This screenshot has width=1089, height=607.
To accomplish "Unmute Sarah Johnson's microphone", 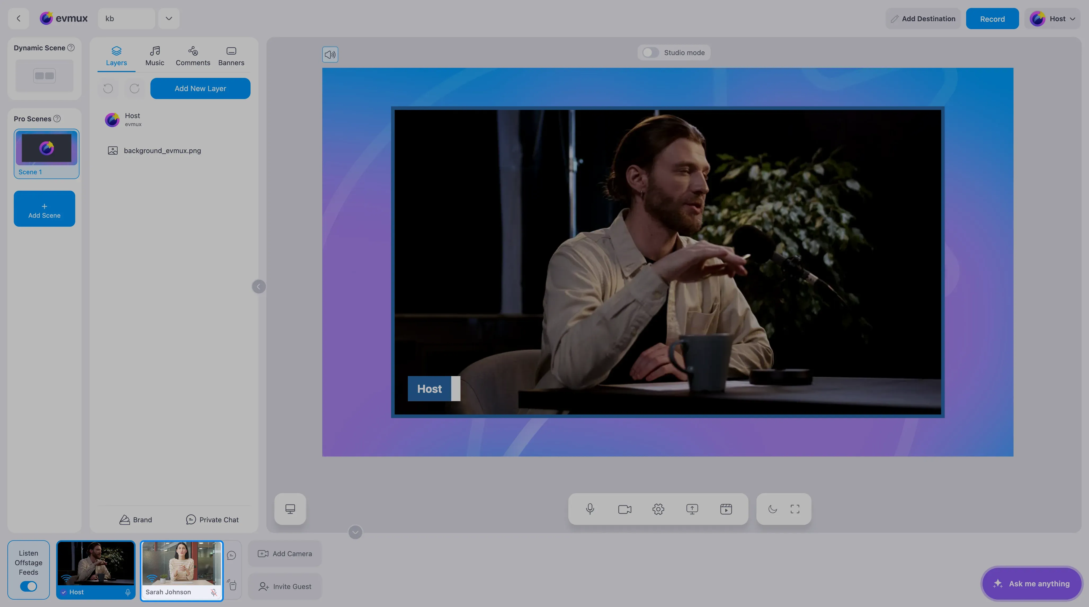I will coord(214,593).
